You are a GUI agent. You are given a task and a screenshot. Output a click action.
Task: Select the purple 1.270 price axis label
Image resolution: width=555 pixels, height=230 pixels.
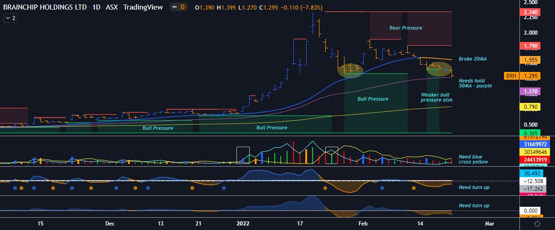point(530,91)
